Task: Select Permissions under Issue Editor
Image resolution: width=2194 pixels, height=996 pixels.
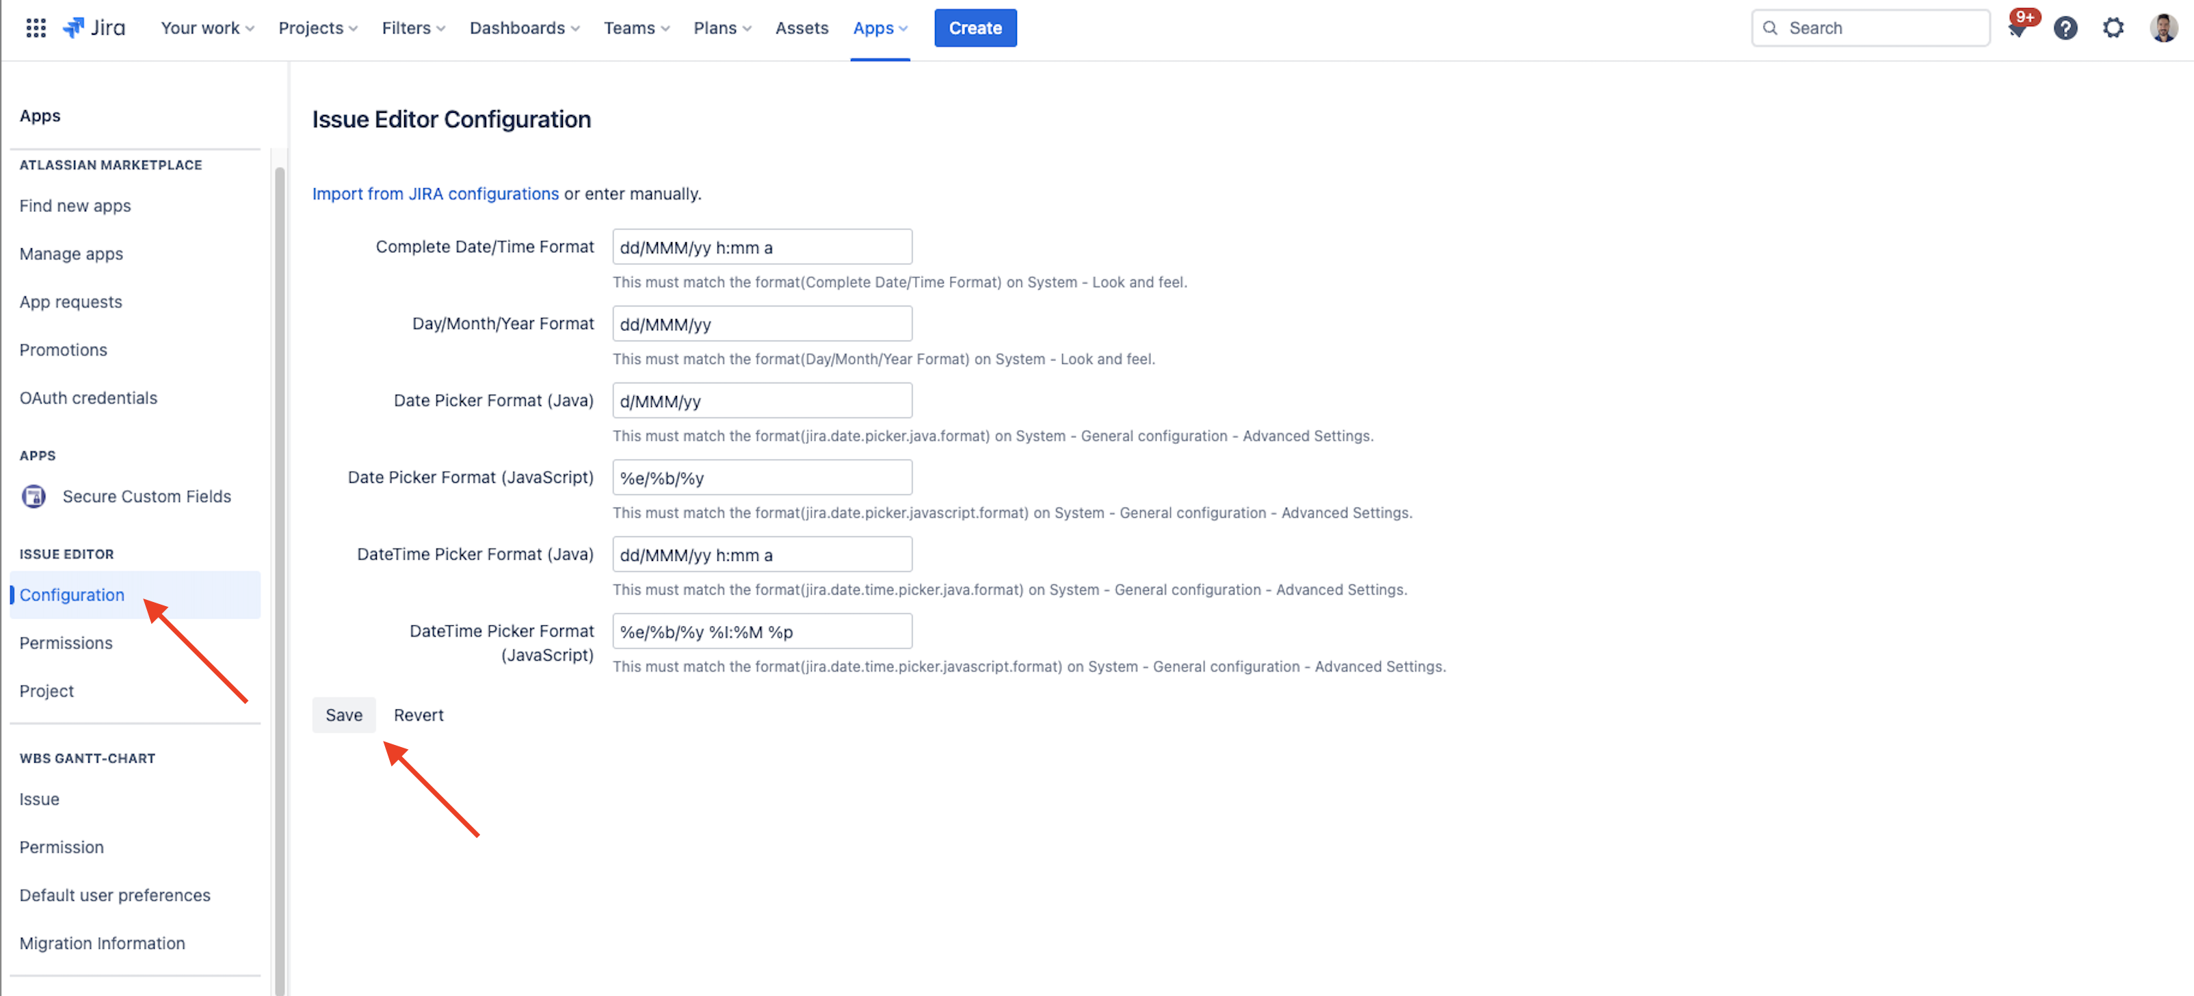Action: (66, 642)
